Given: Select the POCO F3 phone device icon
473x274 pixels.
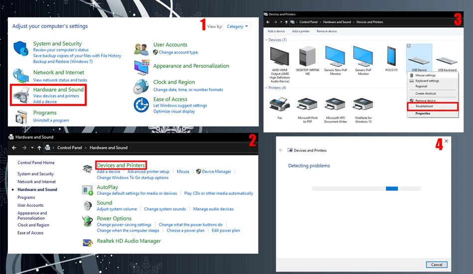Looking at the screenshot, I should coord(391,56).
